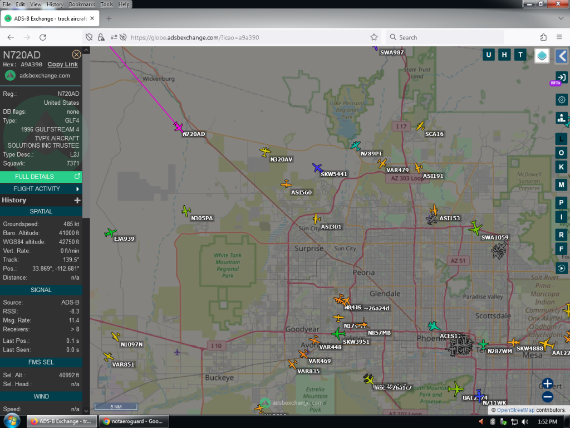The image size is (570, 428).
Task: Collapse the right sidebar with arrow
Action: click(562, 56)
